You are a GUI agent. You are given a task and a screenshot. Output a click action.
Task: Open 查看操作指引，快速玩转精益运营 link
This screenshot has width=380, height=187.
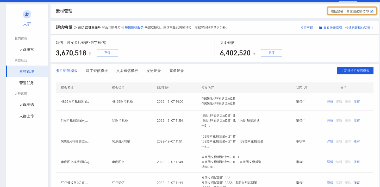tap(348, 28)
